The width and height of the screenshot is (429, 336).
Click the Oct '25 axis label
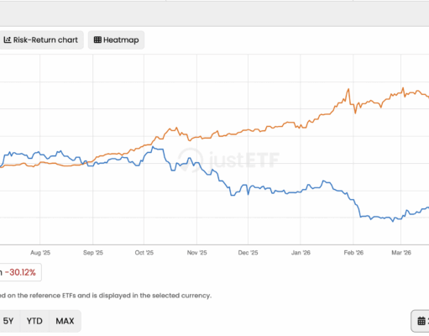click(x=144, y=253)
